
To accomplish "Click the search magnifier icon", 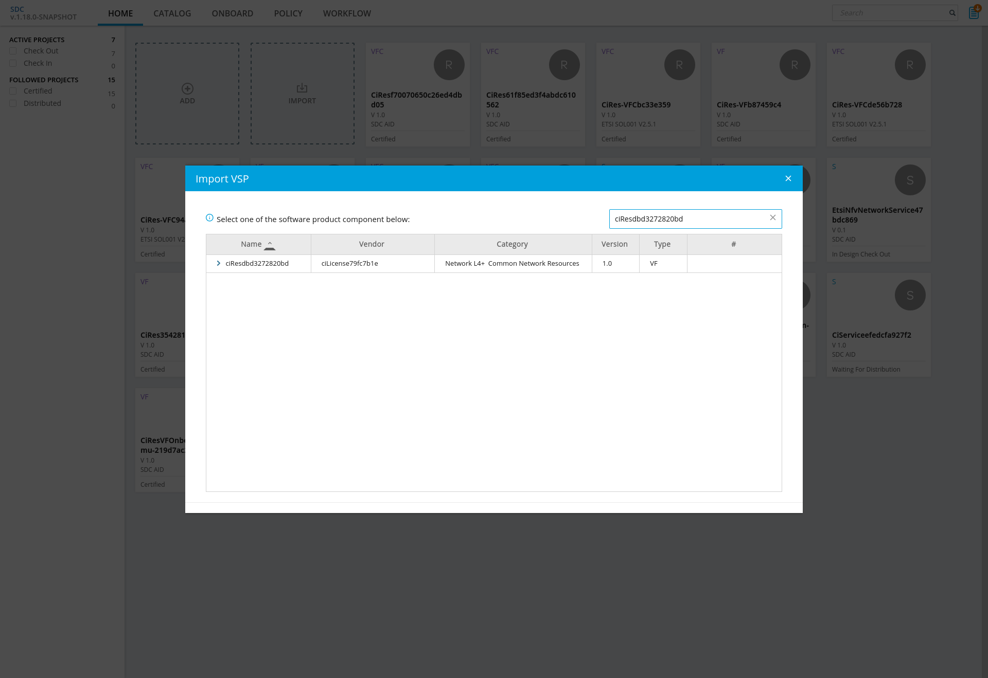I will pyautogui.click(x=952, y=13).
